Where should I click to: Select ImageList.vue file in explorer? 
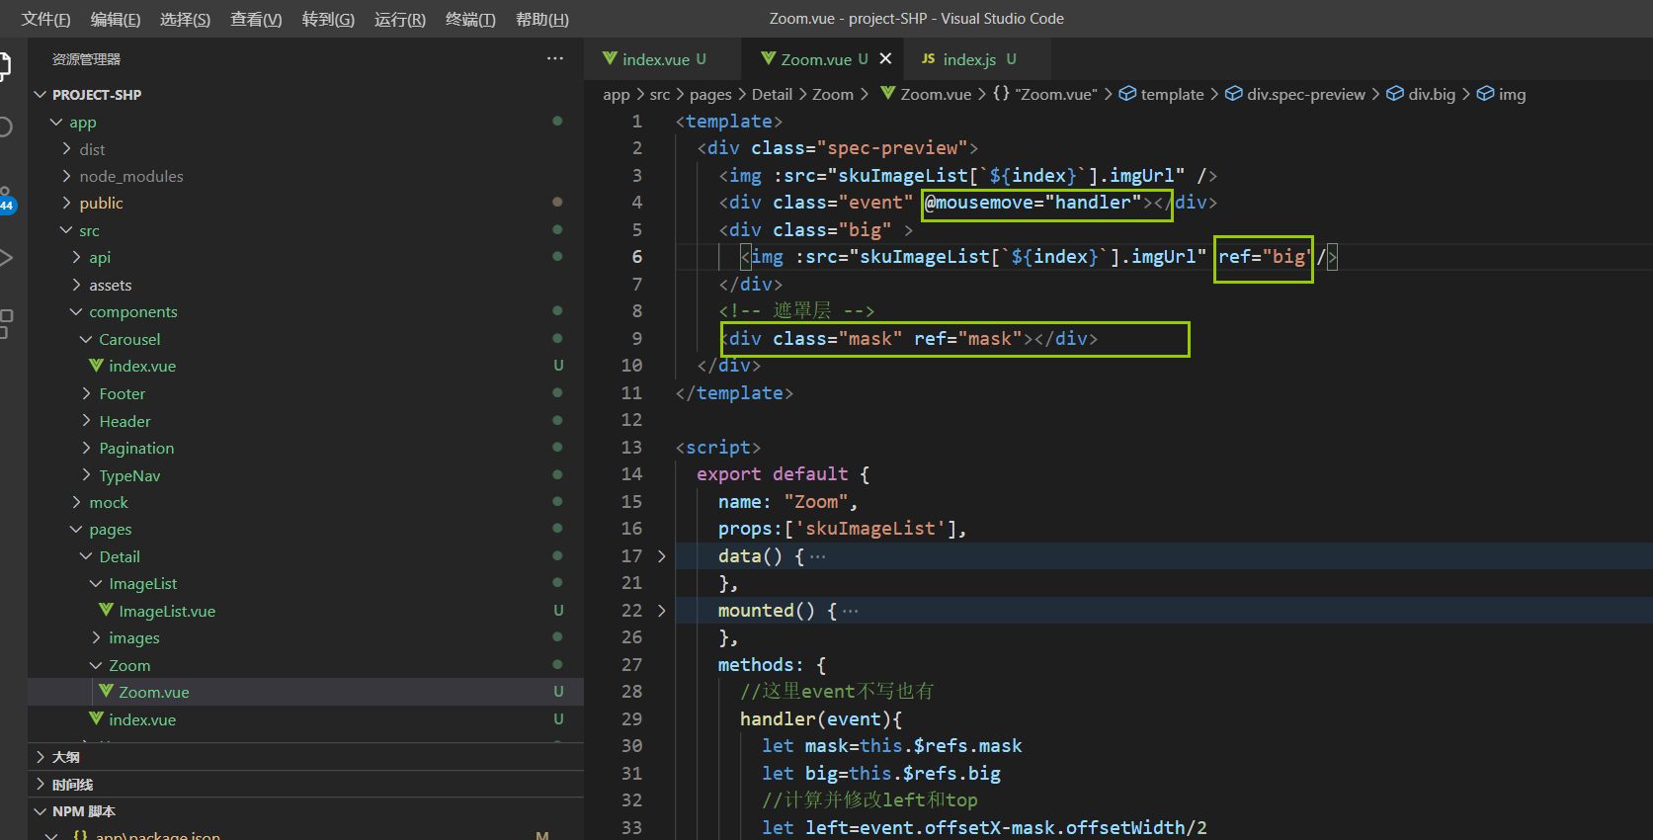305,611
